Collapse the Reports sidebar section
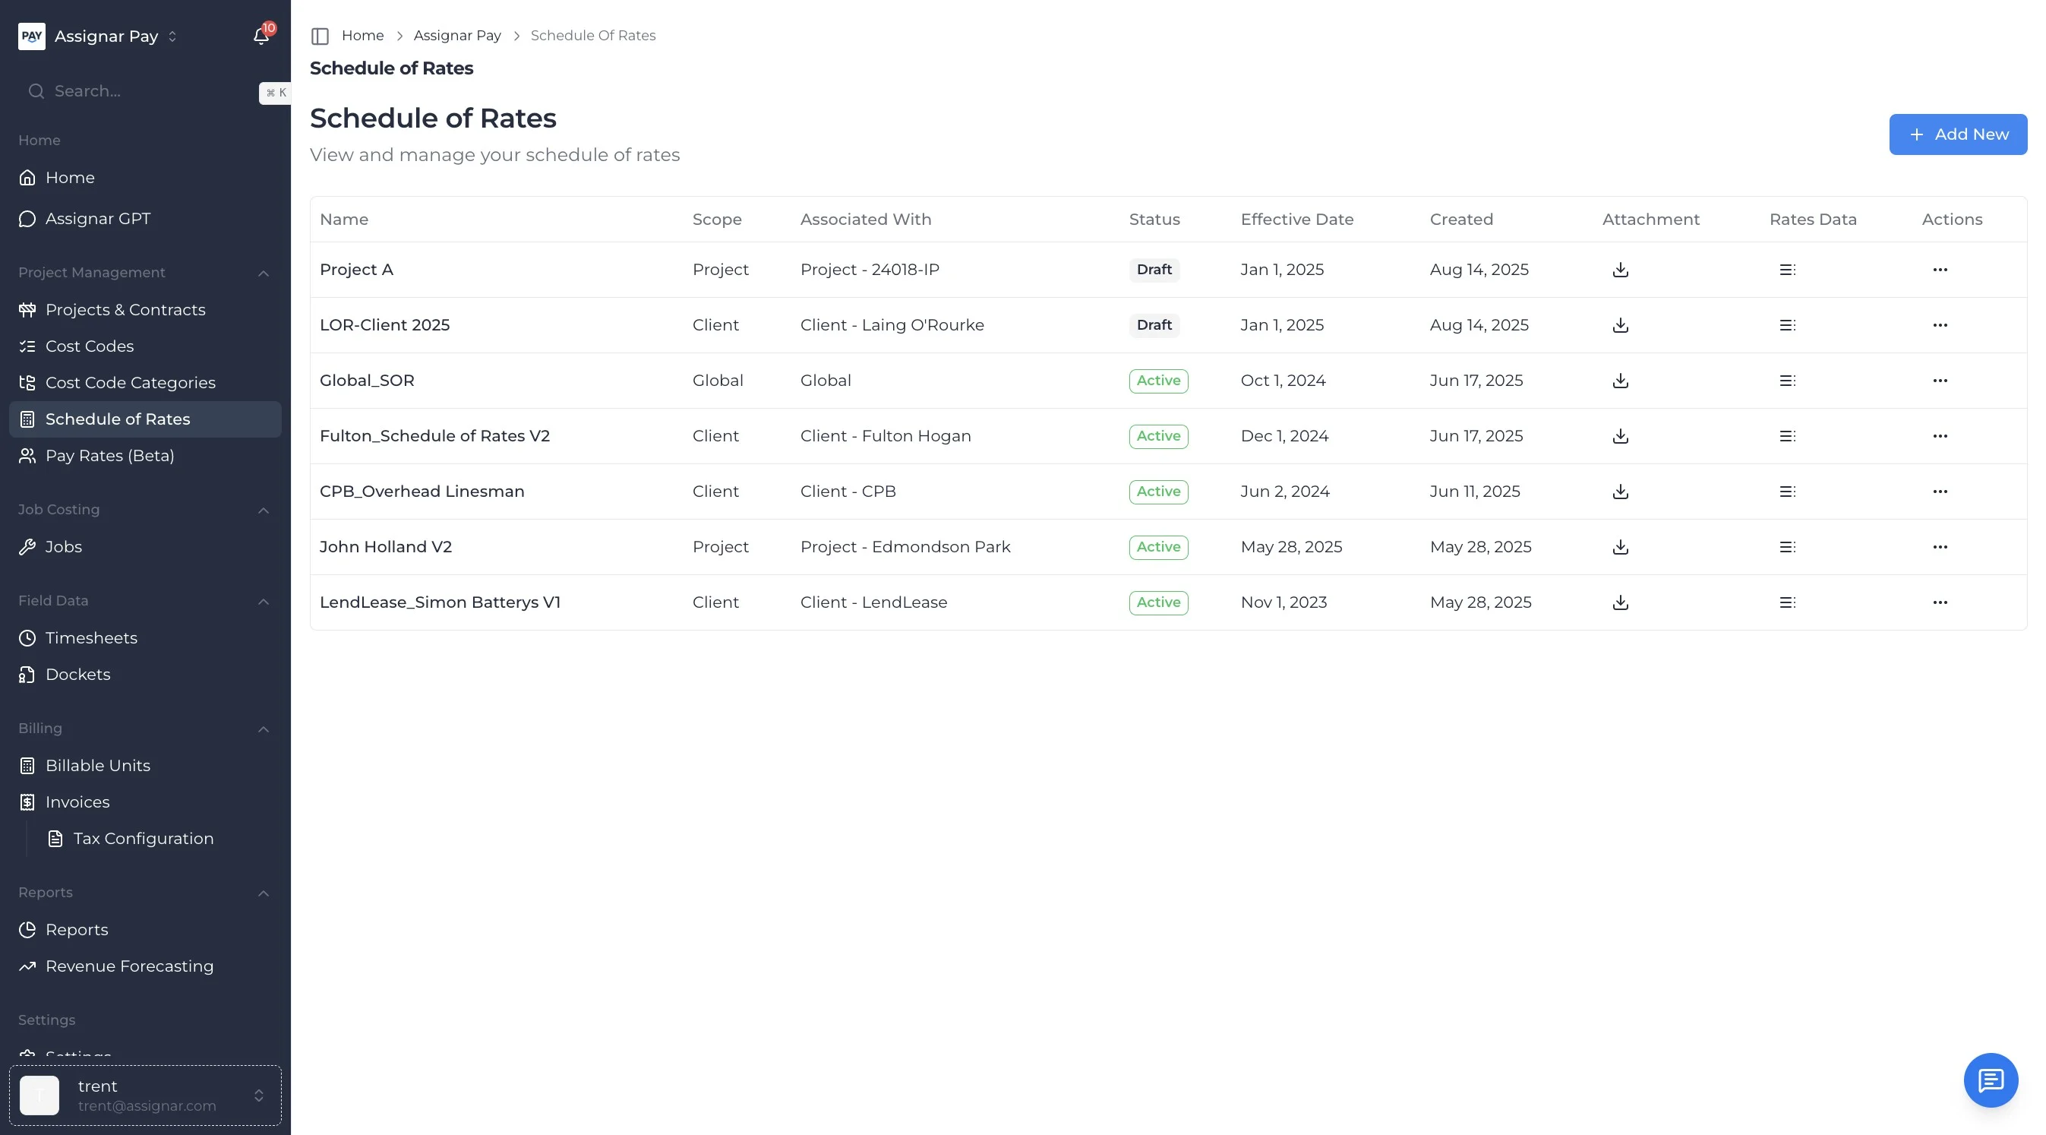The width and height of the screenshot is (2046, 1135). pos(264,893)
